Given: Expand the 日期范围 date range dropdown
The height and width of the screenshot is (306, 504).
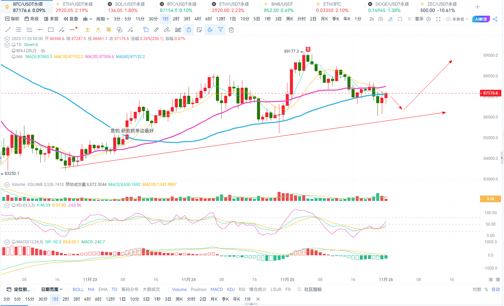Looking at the screenshot, I should click(x=52, y=289).
